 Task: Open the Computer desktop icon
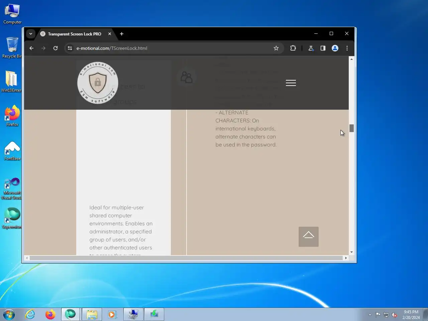pyautogui.click(x=12, y=14)
